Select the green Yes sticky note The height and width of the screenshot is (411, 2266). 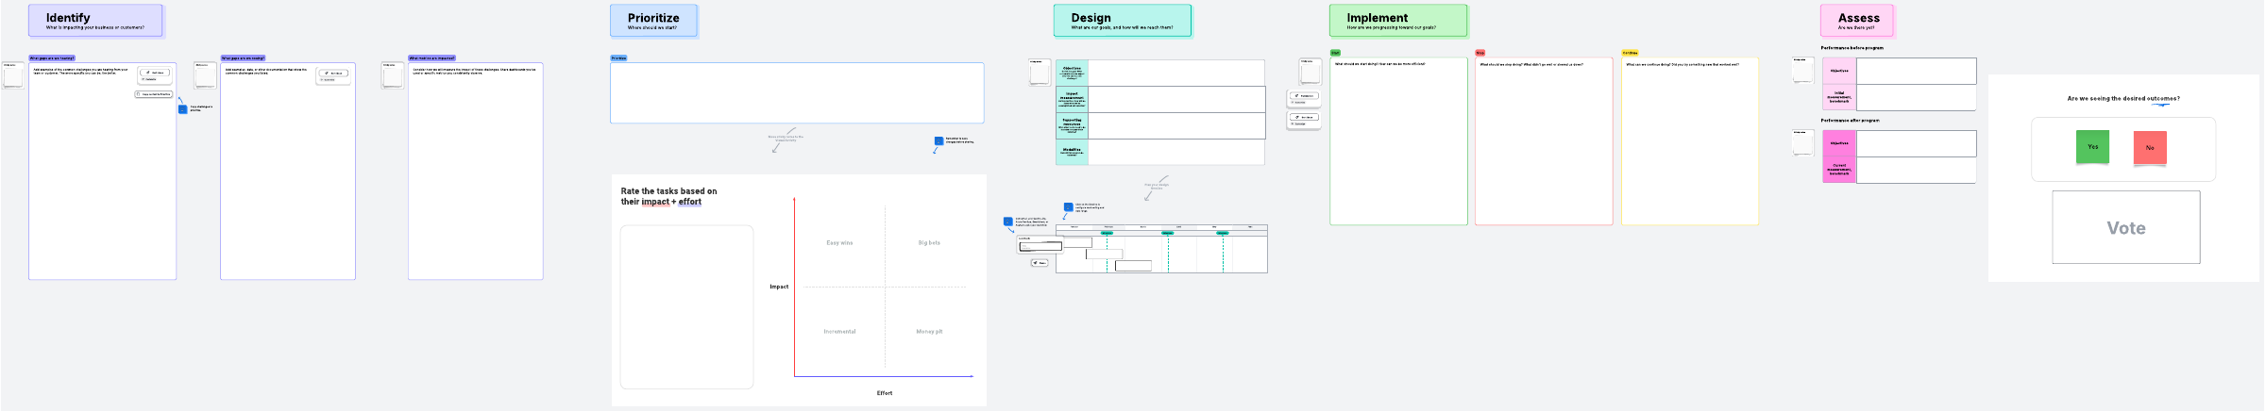pos(2092,147)
